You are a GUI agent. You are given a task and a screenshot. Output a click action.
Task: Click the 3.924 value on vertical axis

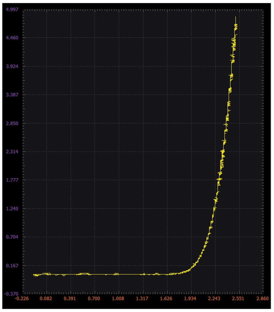coord(12,66)
